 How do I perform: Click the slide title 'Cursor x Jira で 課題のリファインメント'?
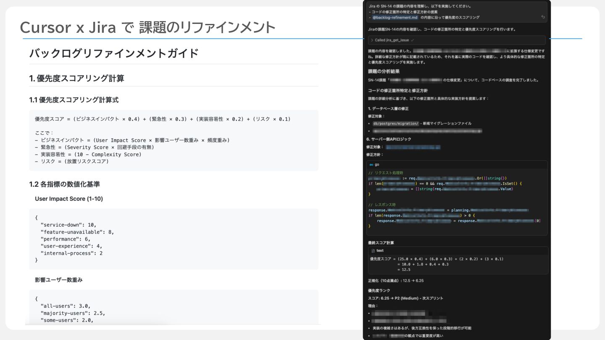point(147,28)
